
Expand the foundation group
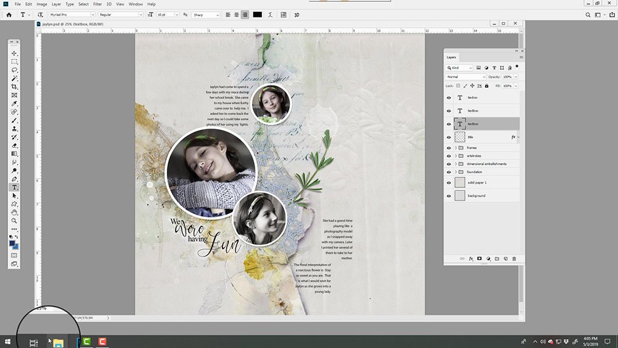pos(456,172)
